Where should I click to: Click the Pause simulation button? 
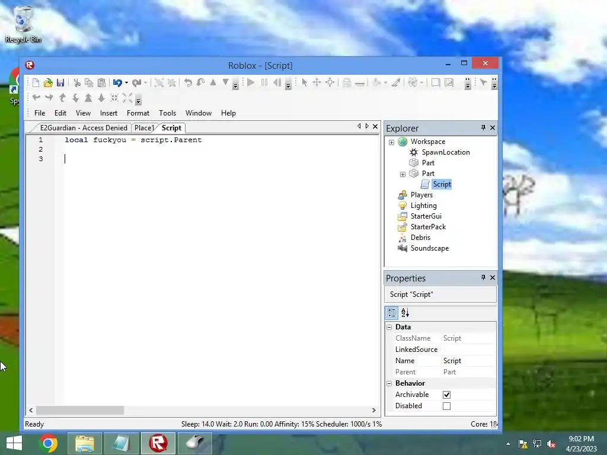pyautogui.click(x=264, y=82)
